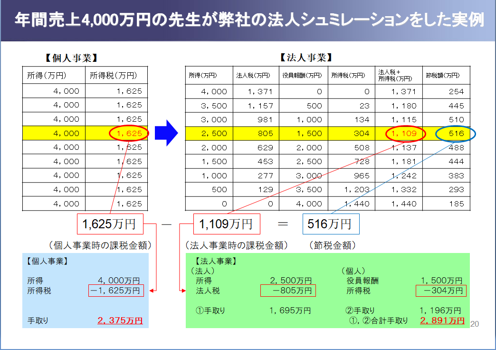
Task: Click the highlighted 所得税 cell showing 304
Action: (x=352, y=134)
